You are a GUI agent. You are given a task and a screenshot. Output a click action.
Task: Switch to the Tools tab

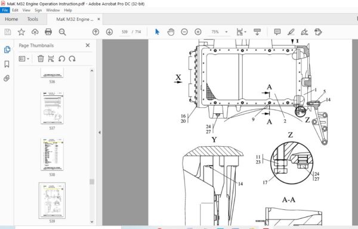tap(33, 19)
